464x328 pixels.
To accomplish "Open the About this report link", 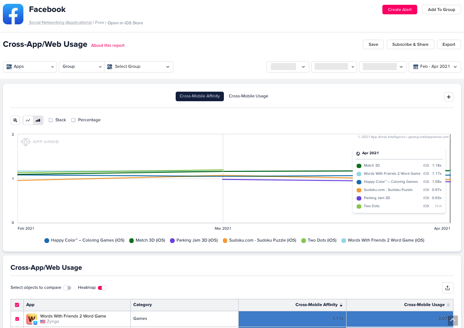I will [x=108, y=45].
